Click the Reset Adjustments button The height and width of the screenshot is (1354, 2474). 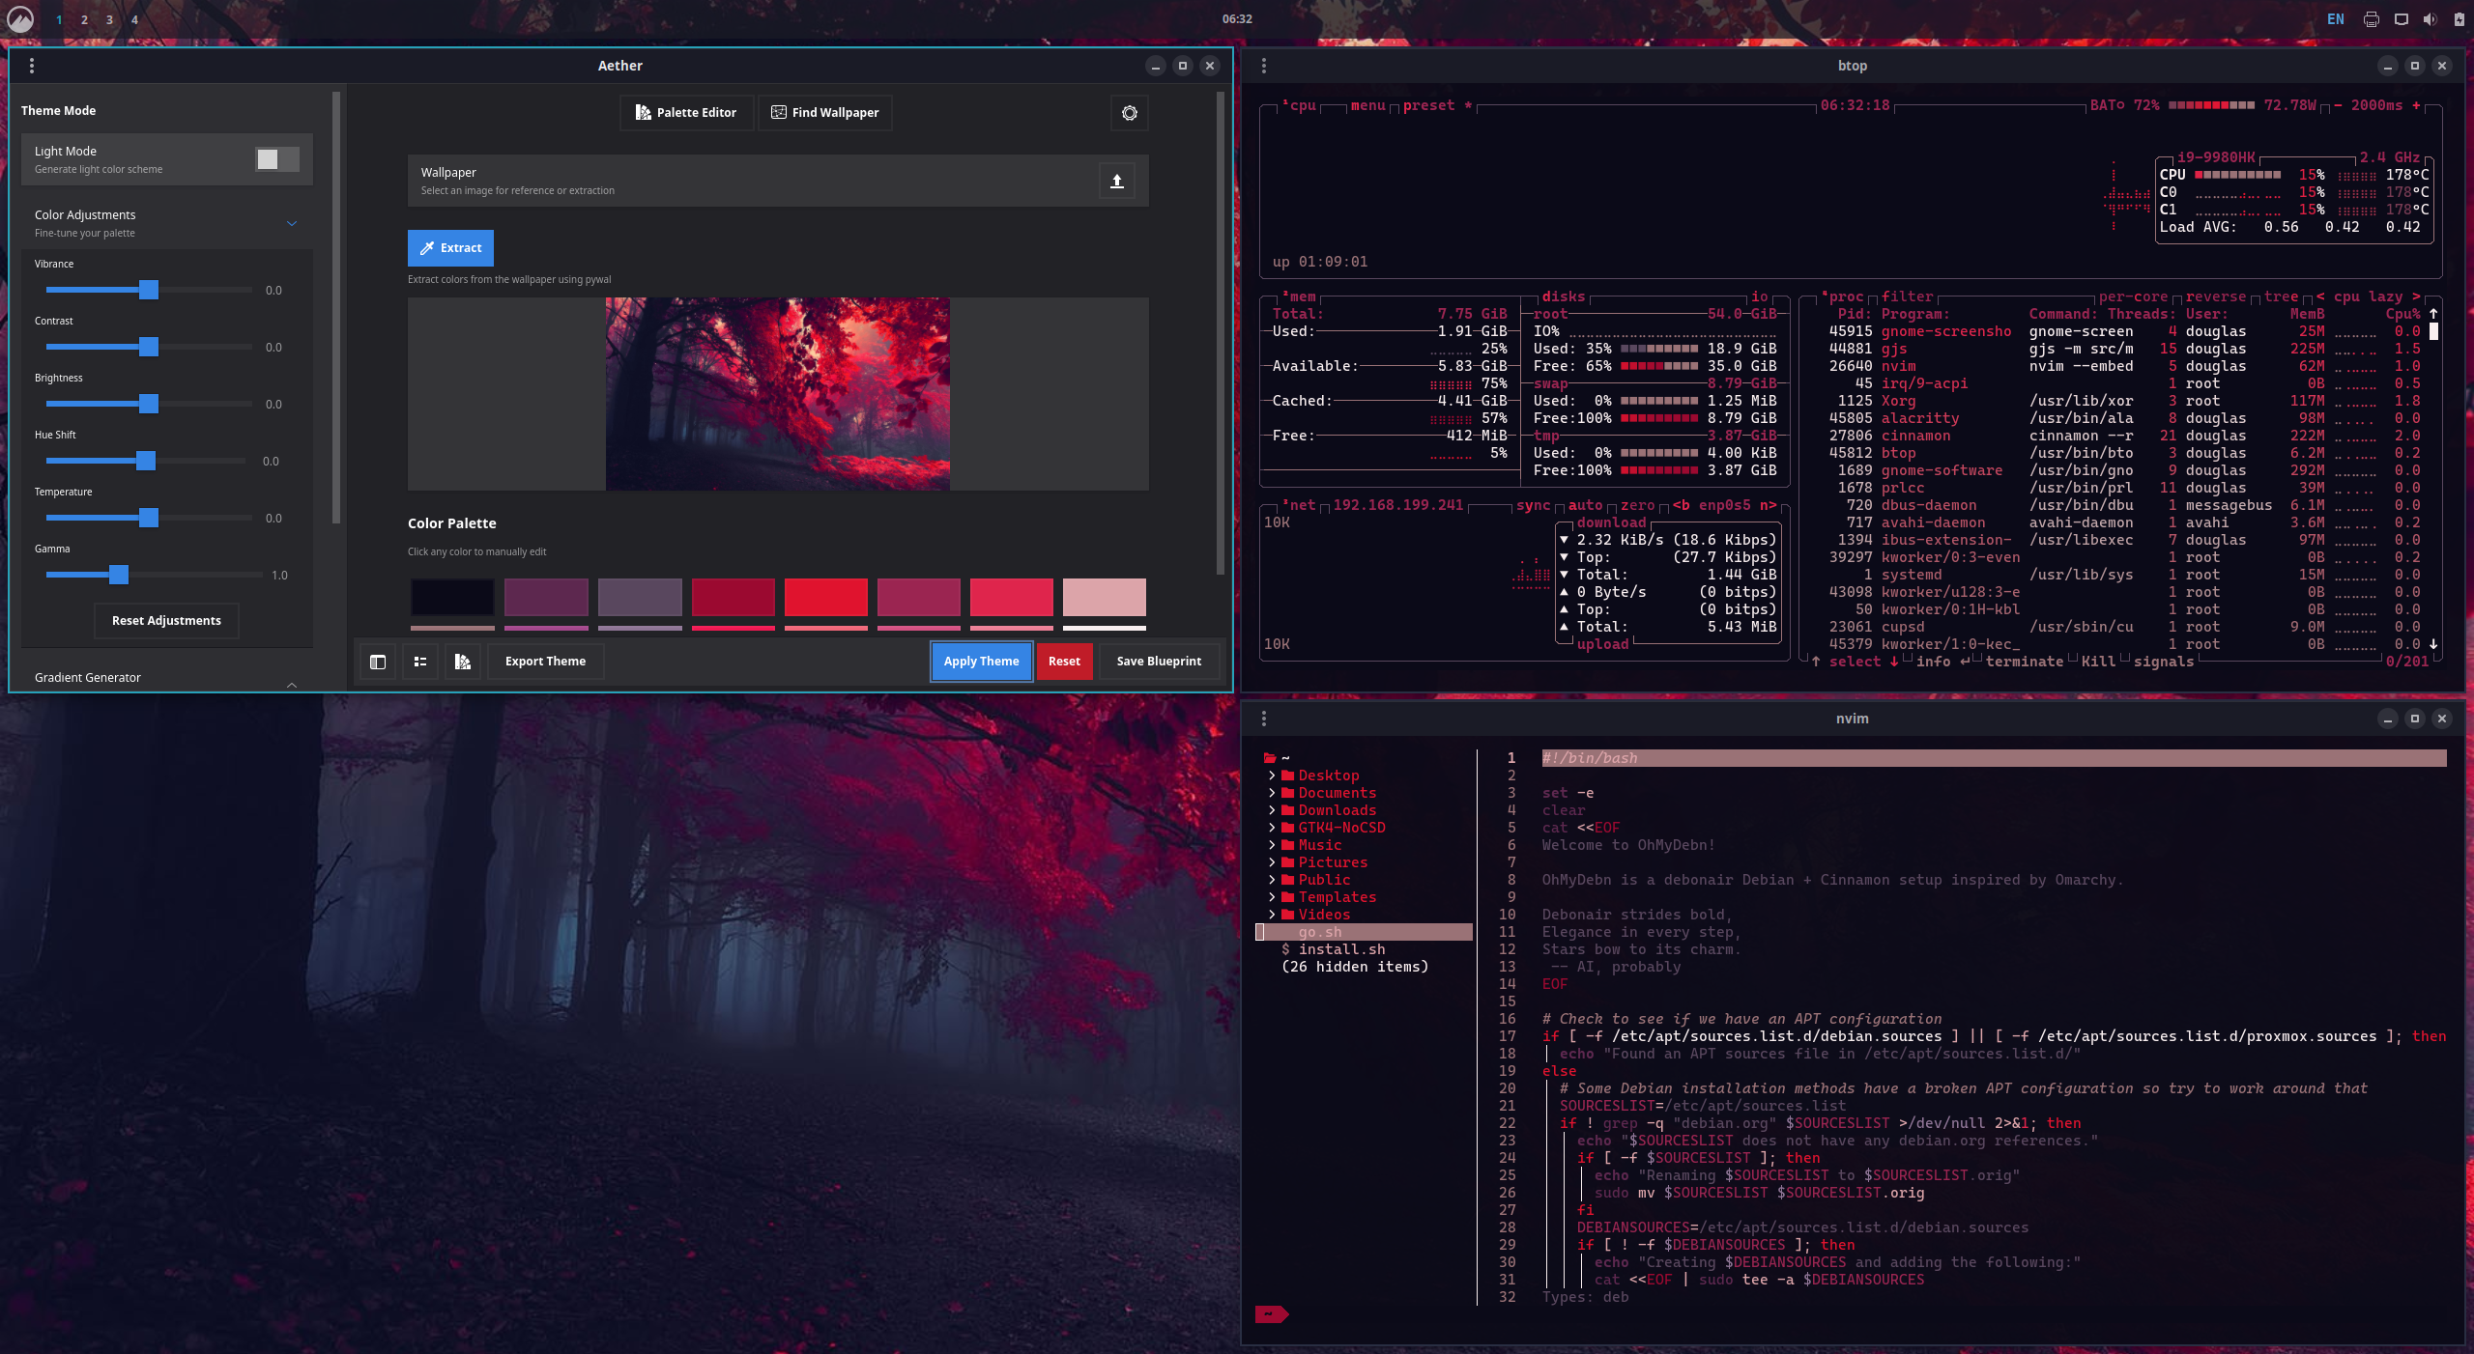tap(166, 621)
